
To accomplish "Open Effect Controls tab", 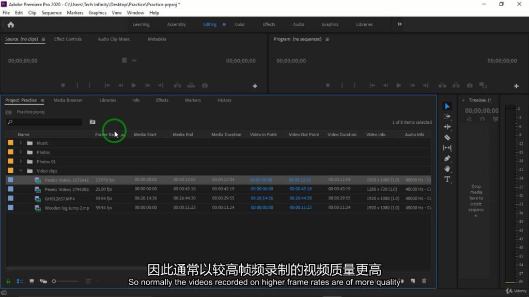I will [x=68, y=39].
